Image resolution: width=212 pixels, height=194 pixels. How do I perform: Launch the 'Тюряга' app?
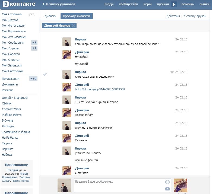(7, 143)
